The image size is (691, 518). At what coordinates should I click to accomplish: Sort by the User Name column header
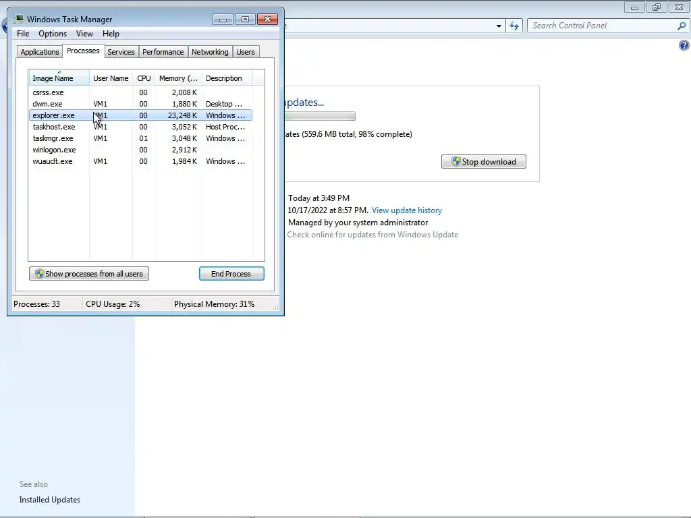pyautogui.click(x=111, y=78)
